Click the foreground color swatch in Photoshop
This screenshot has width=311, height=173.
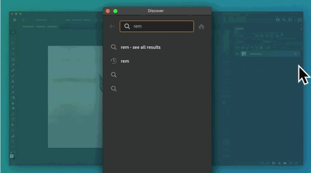point(12,156)
